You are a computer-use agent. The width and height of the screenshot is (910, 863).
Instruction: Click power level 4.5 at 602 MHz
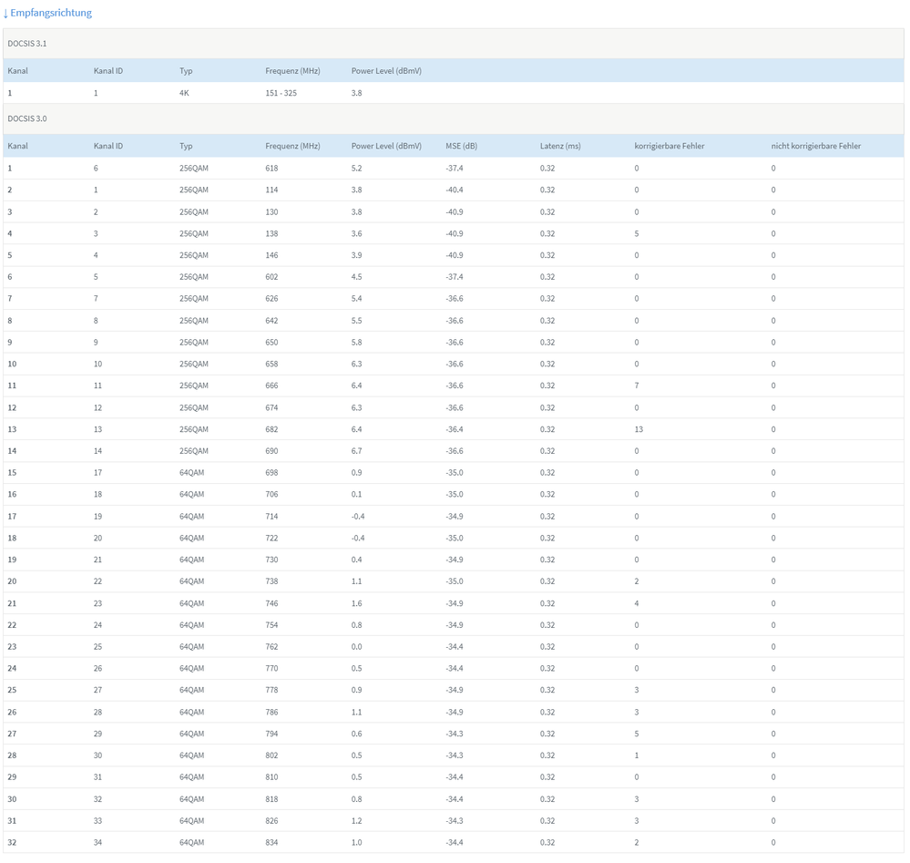pyautogui.click(x=356, y=277)
